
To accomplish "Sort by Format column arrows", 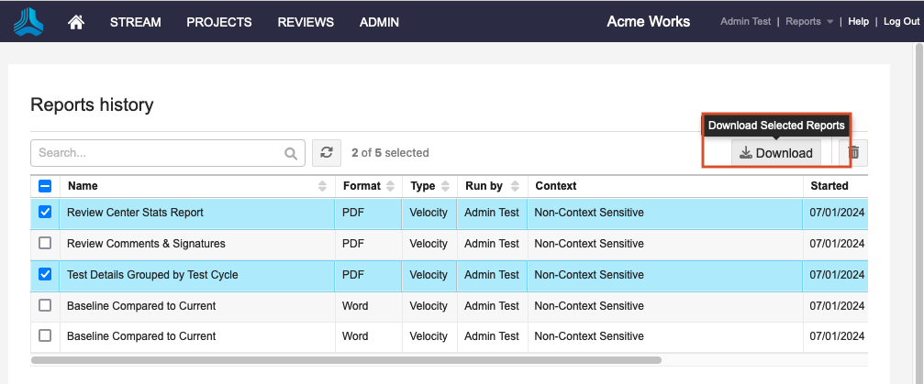I will pos(391,186).
